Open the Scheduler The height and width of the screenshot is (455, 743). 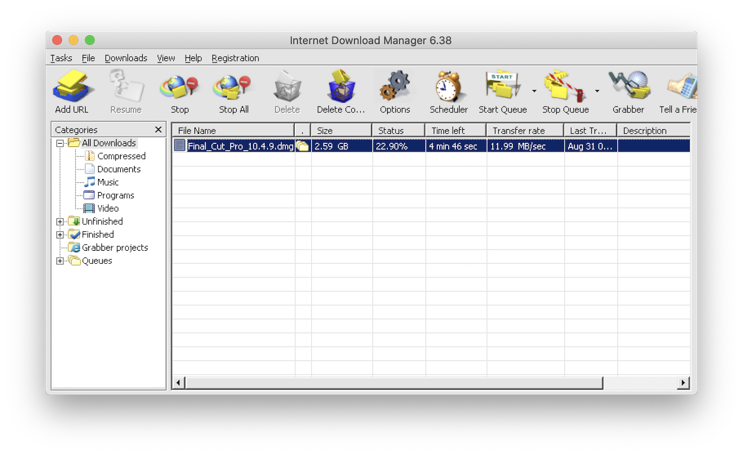click(447, 89)
